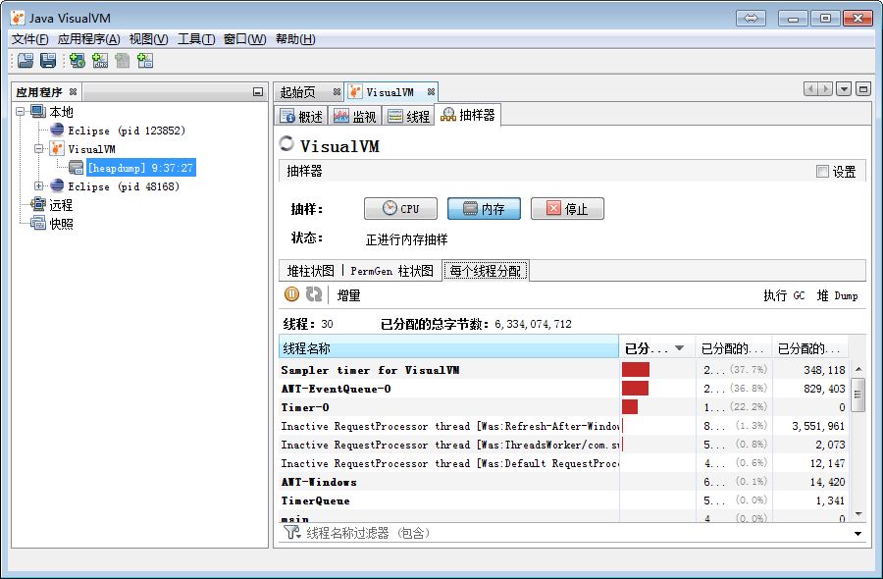Click the Add remote host toolbar icon
The height and width of the screenshot is (579, 883).
78,60
